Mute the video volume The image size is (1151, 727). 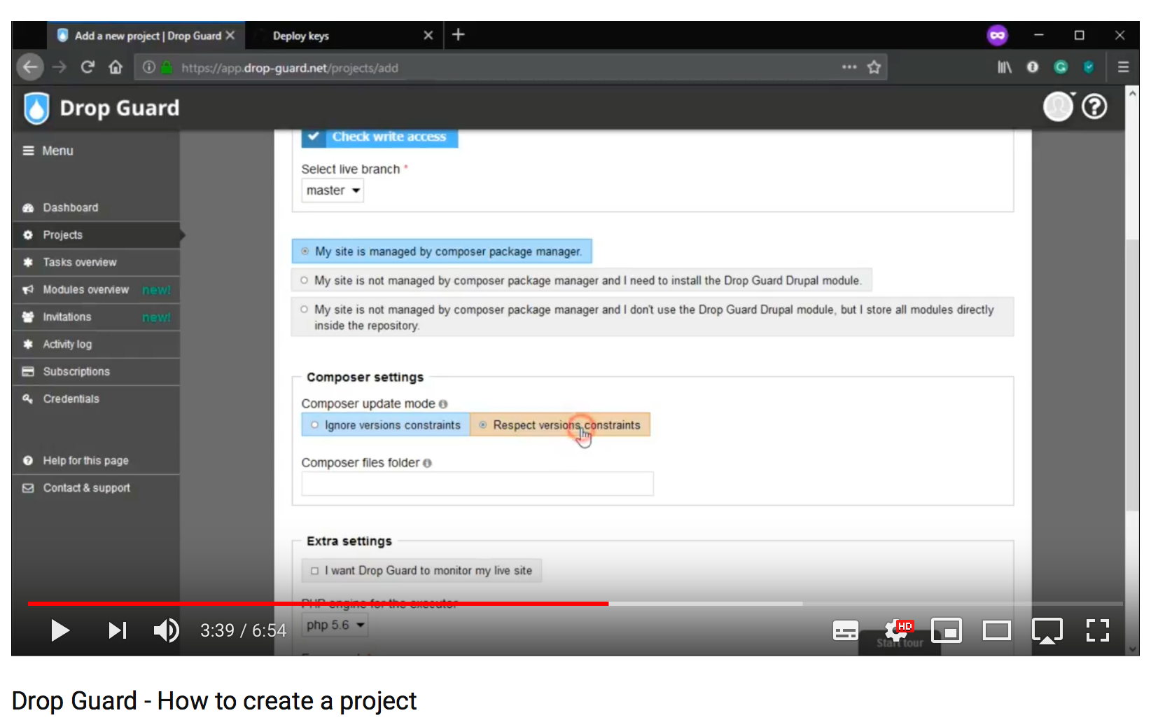pos(167,630)
